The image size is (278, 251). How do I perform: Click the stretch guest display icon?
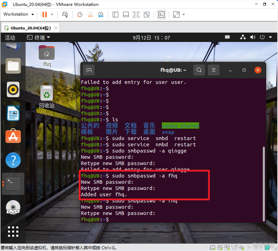click(176, 15)
